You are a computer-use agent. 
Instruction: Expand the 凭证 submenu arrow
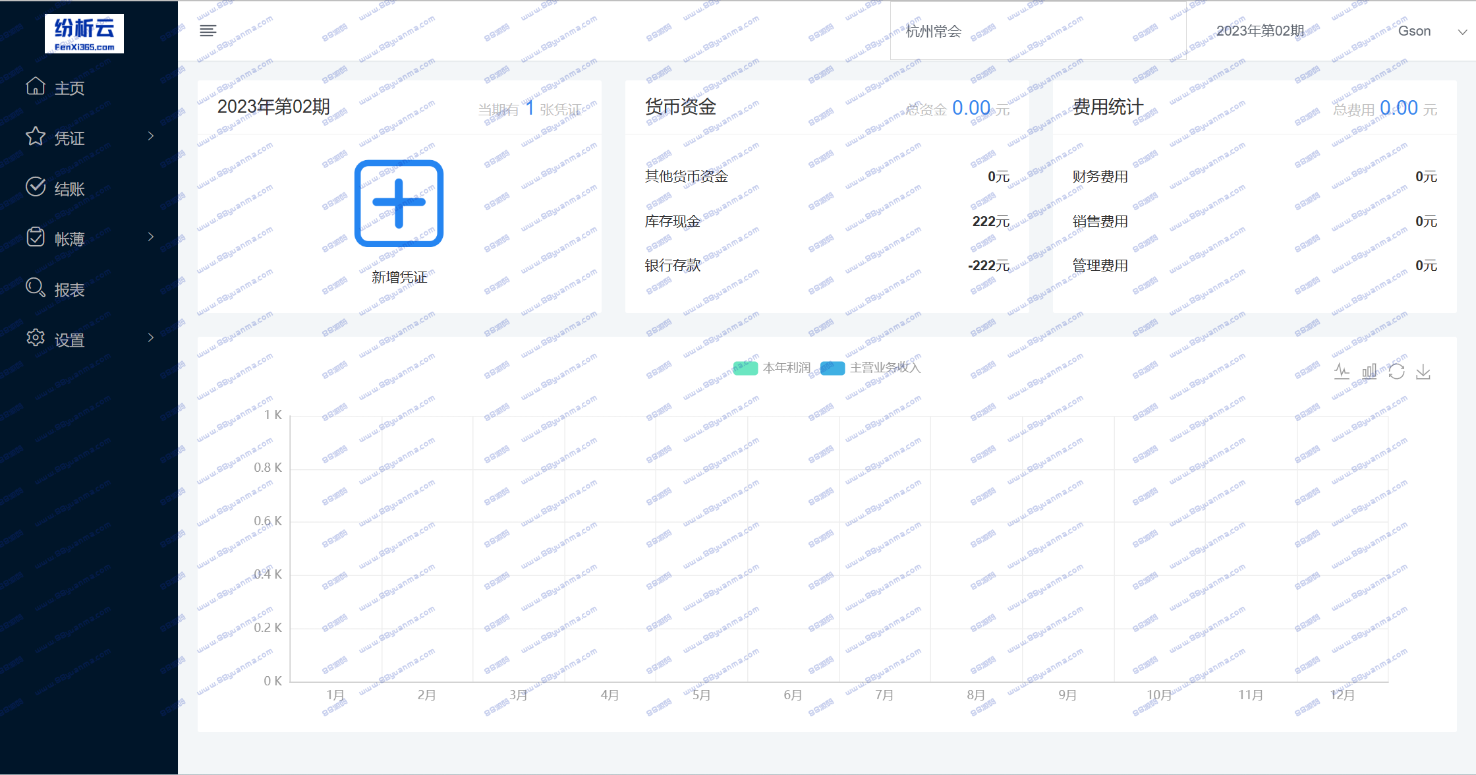(151, 136)
